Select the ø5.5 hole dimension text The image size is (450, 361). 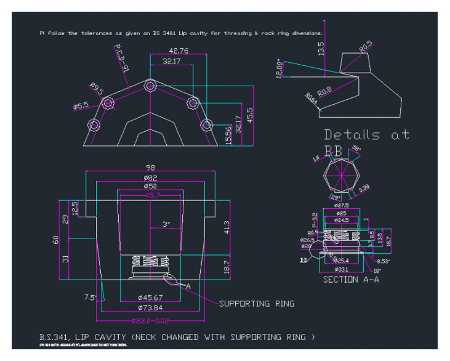pos(81,106)
